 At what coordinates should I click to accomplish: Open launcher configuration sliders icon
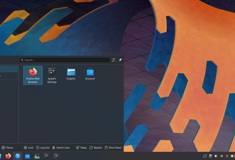tap(114, 60)
